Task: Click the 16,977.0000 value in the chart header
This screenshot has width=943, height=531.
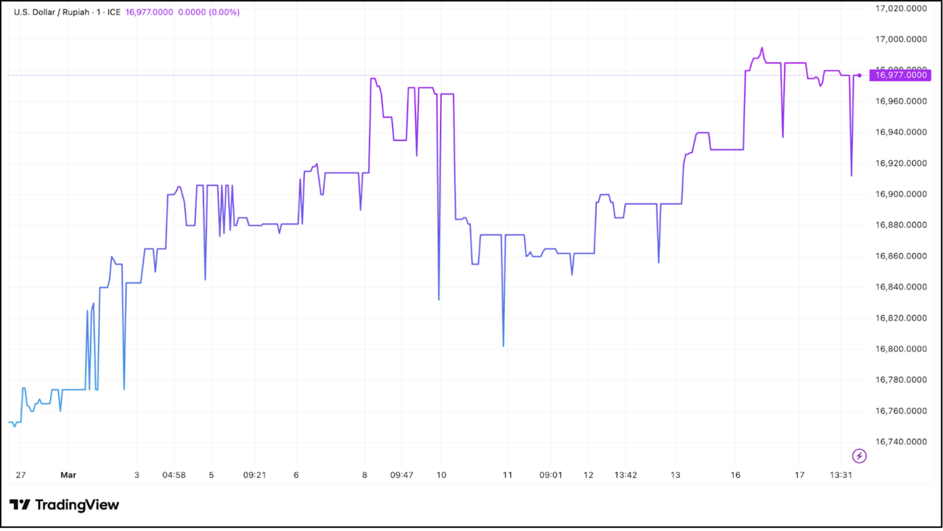Action: (x=149, y=12)
